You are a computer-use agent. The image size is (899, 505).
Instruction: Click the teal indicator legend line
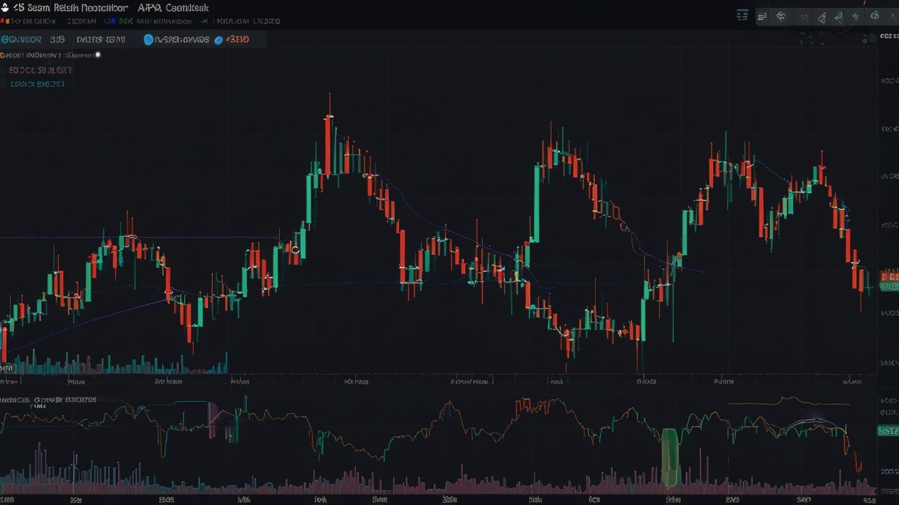point(37,84)
